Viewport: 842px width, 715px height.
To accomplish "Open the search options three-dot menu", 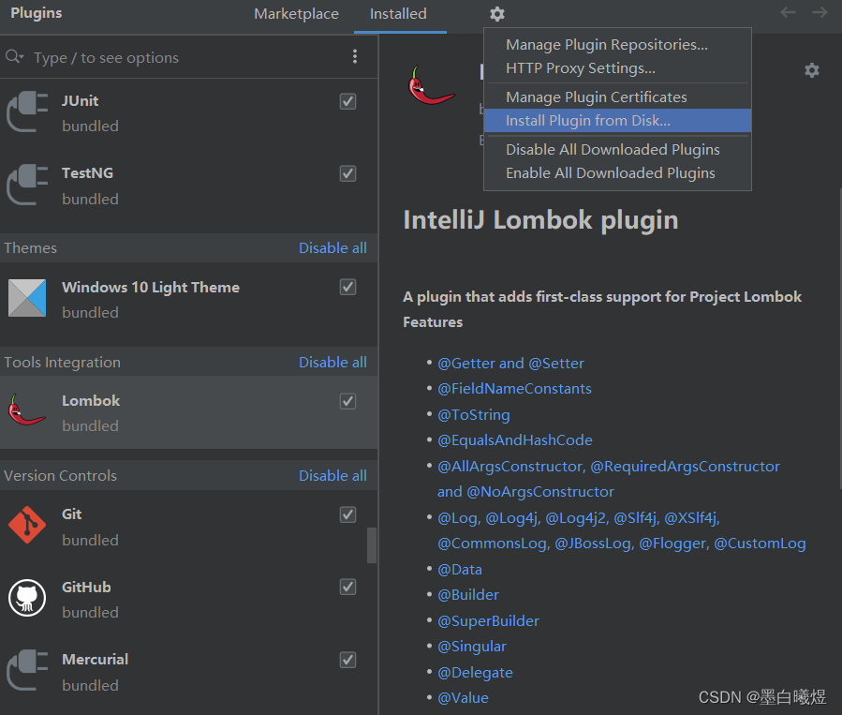I will pos(355,56).
